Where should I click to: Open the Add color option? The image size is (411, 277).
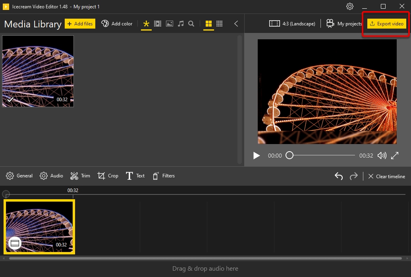click(117, 23)
